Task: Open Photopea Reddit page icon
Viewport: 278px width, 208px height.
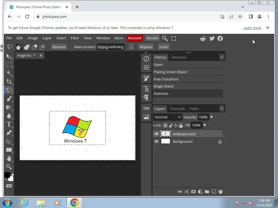Action: [x=203, y=38]
